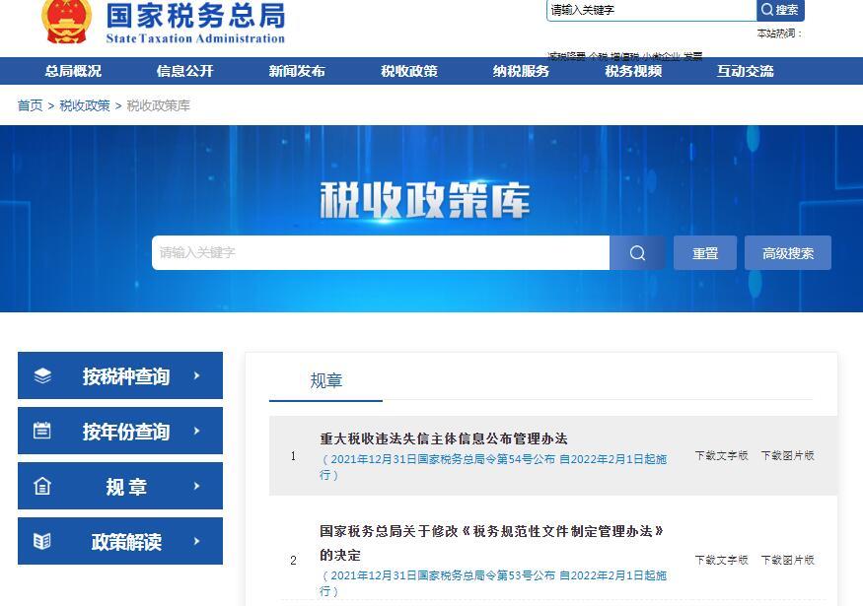Open 高级搜索 advanced search
This screenshot has height=606, width=863.
(x=788, y=253)
